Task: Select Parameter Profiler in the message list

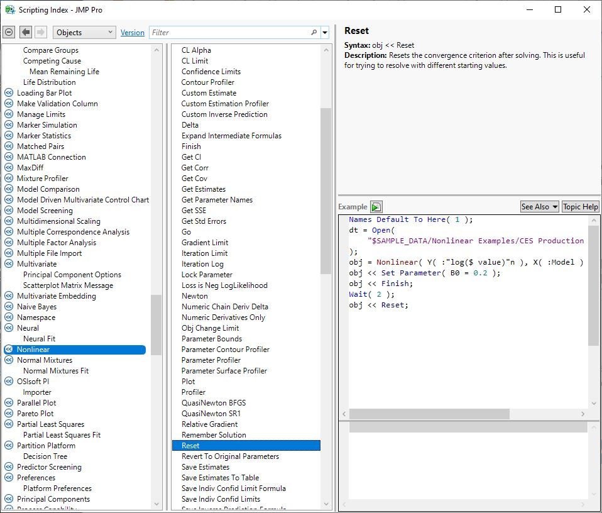Action: point(211,360)
